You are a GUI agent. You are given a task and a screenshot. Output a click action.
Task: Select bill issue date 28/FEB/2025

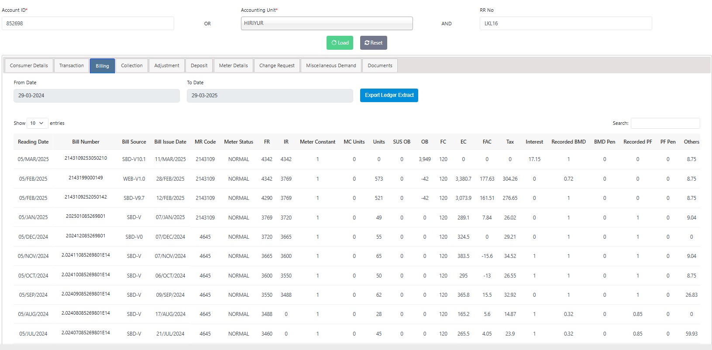[170, 179]
